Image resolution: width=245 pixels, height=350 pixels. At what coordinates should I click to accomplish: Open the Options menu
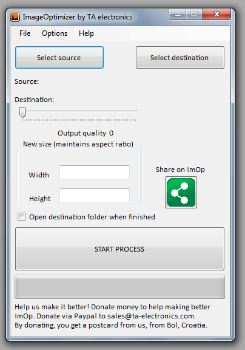tap(55, 33)
